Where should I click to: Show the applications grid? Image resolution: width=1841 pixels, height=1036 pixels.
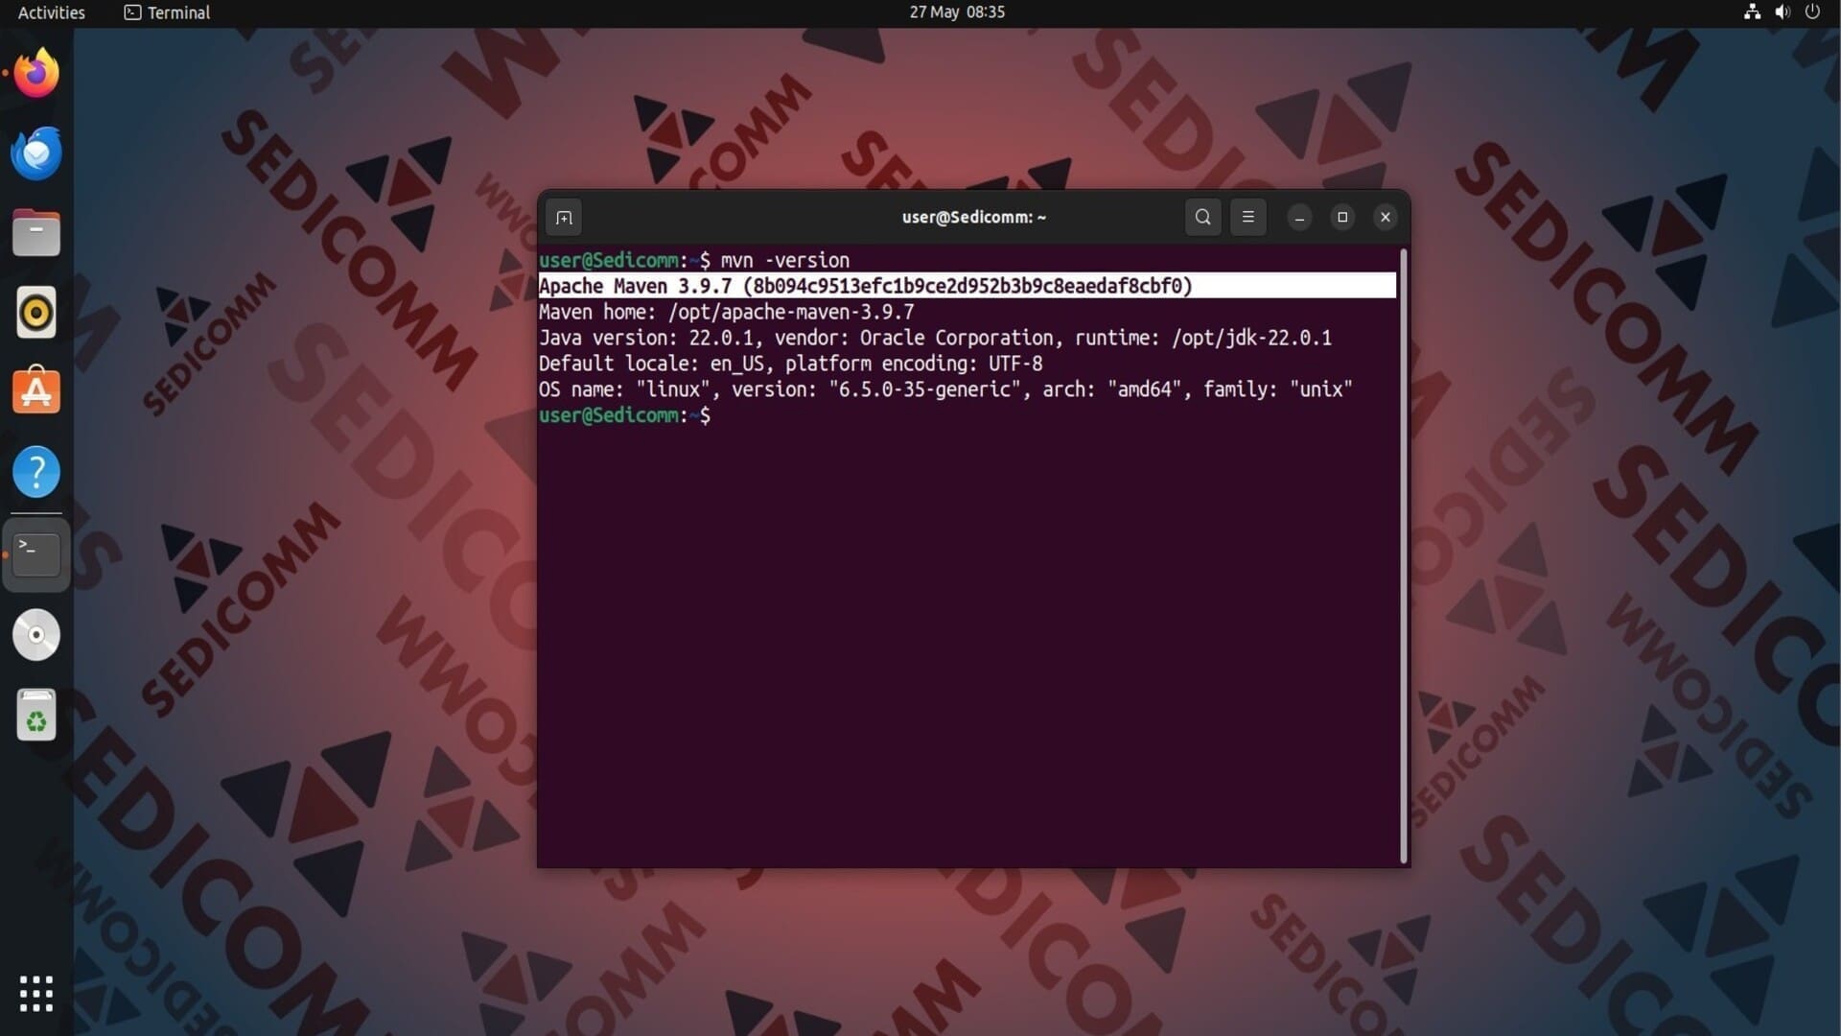pyautogui.click(x=36, y=994)
